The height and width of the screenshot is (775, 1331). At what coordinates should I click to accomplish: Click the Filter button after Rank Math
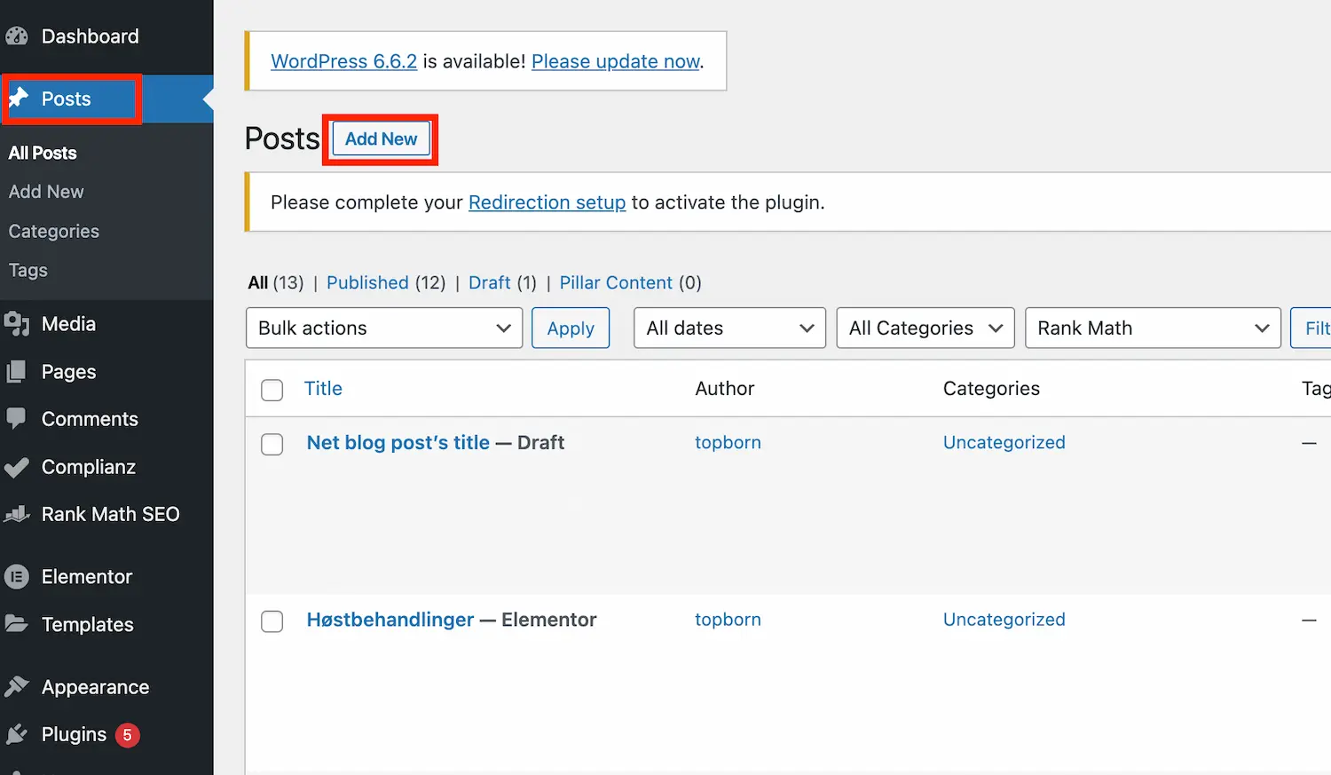point(1311,328)
